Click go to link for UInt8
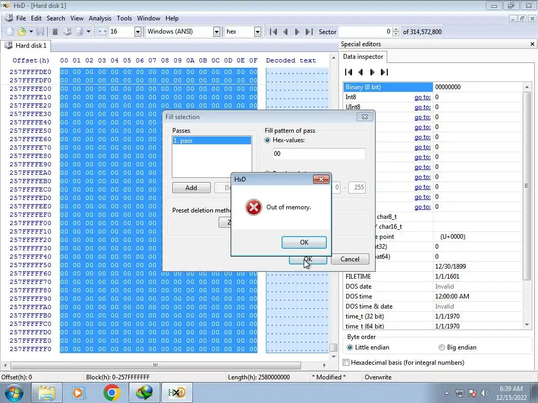538x403 pixels. pos(422,107)
